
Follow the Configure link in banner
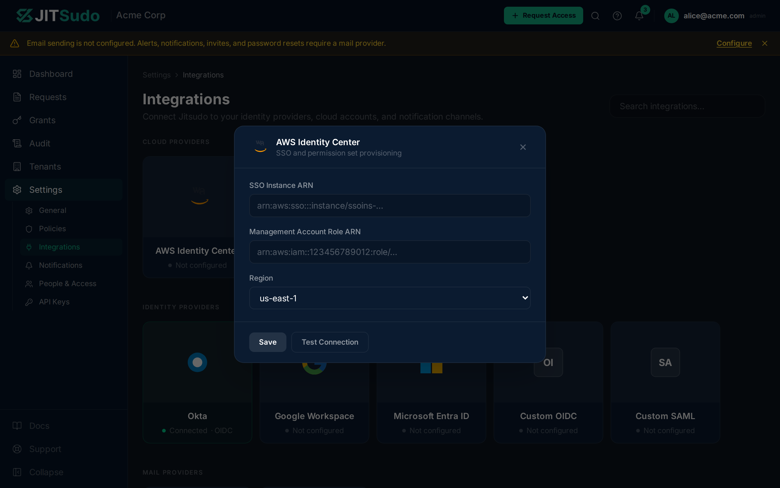[734, 43]
